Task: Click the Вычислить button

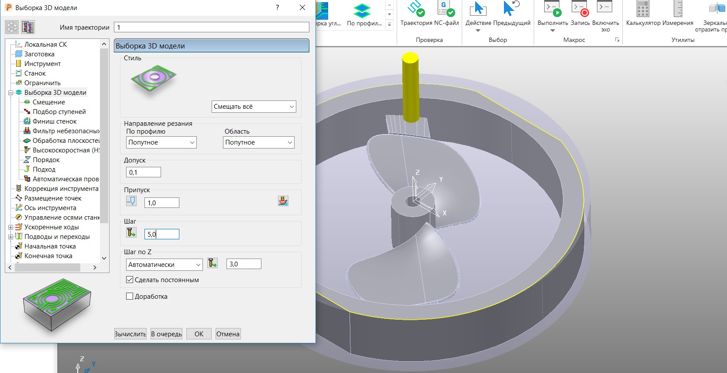Action: point(130,334)
